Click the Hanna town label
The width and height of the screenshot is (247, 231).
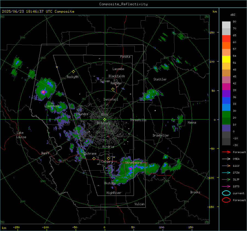(x=192, y=123)
